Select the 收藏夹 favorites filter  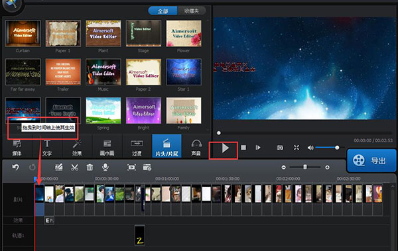pyautogui.click(x=192, y=11)
